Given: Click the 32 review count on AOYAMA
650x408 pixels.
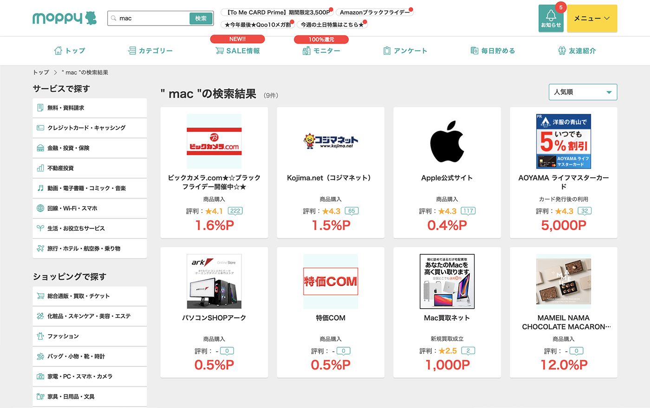Looking at the screenshot, I should tap(585, 211).
